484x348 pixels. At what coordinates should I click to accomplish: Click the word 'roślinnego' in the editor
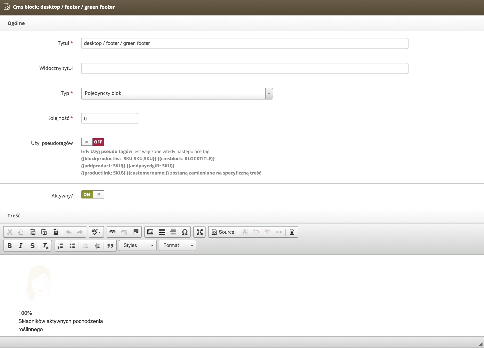click(30, 329)
